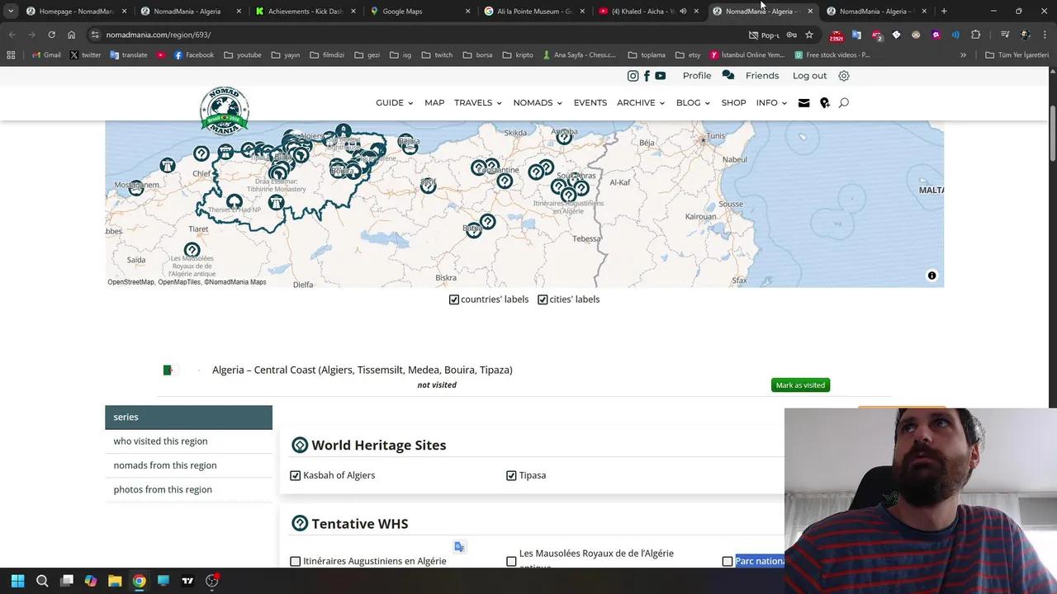The height and width of the screenshot is (594, 1057).
Task: Expand the BLOG menu
Action: point(693,103)
